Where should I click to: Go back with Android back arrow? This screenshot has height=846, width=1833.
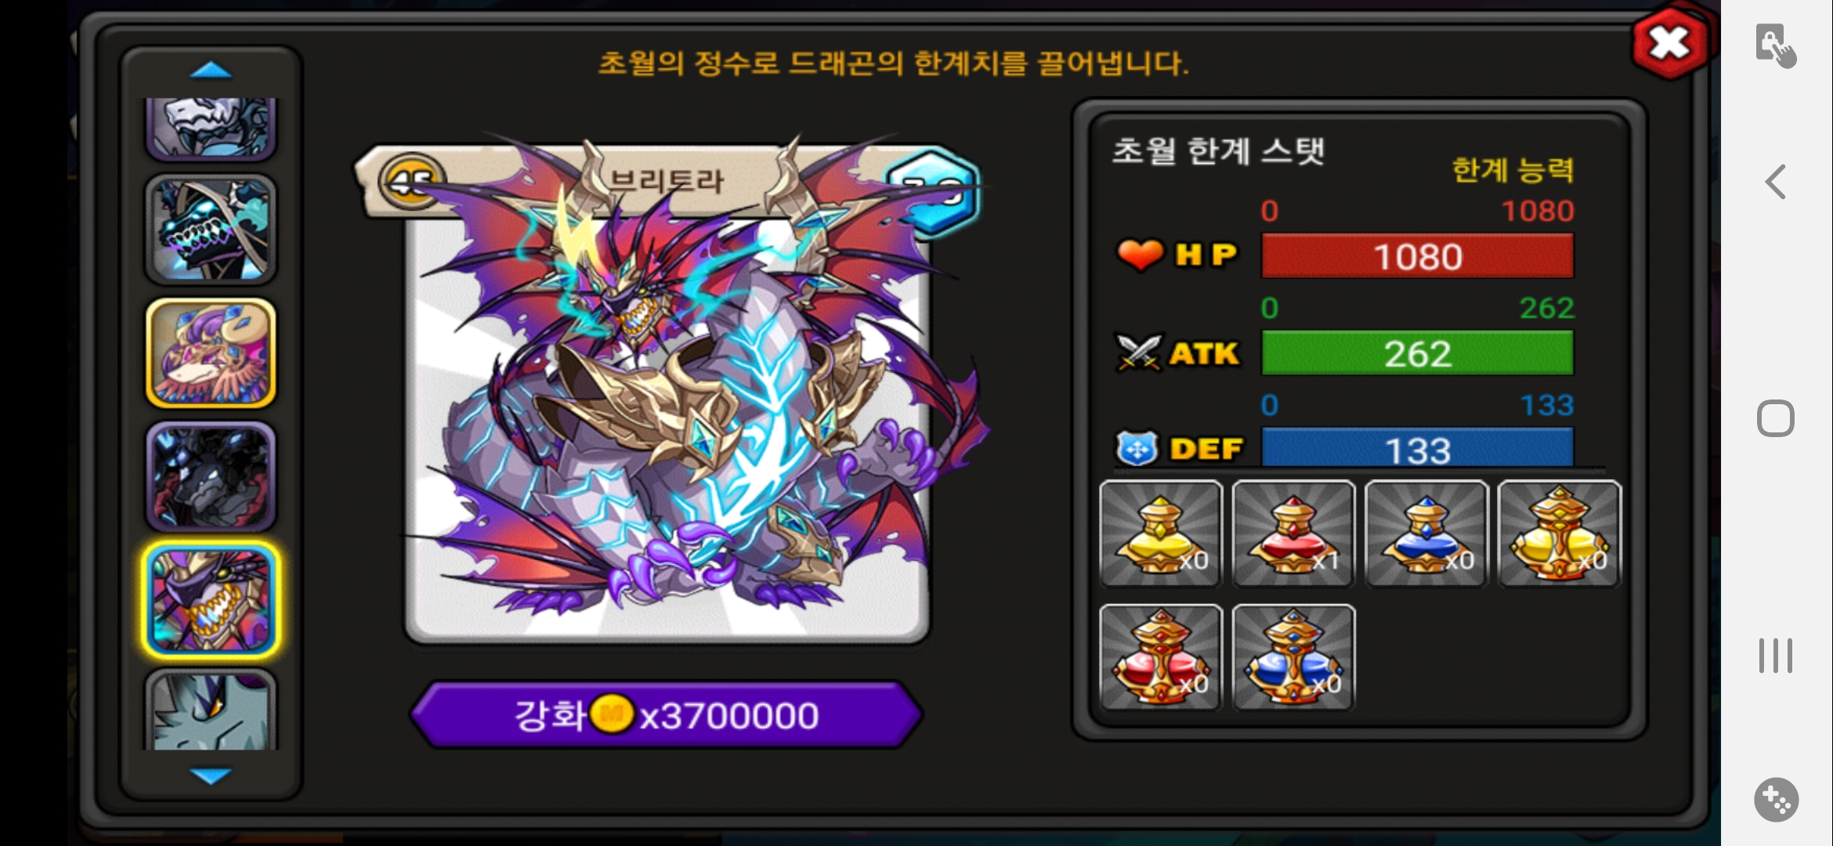[x=1776, y=182]
